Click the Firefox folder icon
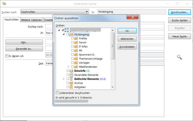Image resolution: width=193 pixels, height=121 pixels. (x=76, y=39)
